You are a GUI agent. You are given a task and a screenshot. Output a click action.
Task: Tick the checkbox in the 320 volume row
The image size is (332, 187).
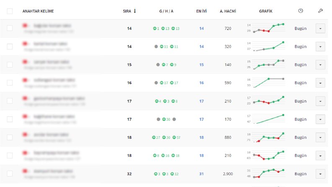(10, 47)
